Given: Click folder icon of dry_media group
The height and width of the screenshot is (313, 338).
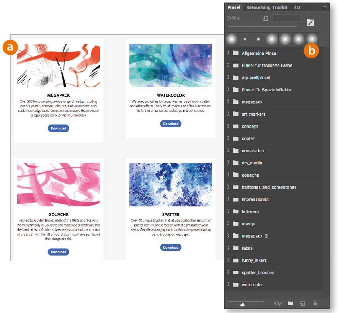Looking at the screenshot, I should pyautogui.click(x=236, y=163).
